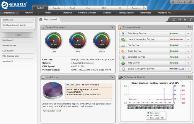
Task: Open Instant Messaging Service options dropdown
Action: (188, 39)
